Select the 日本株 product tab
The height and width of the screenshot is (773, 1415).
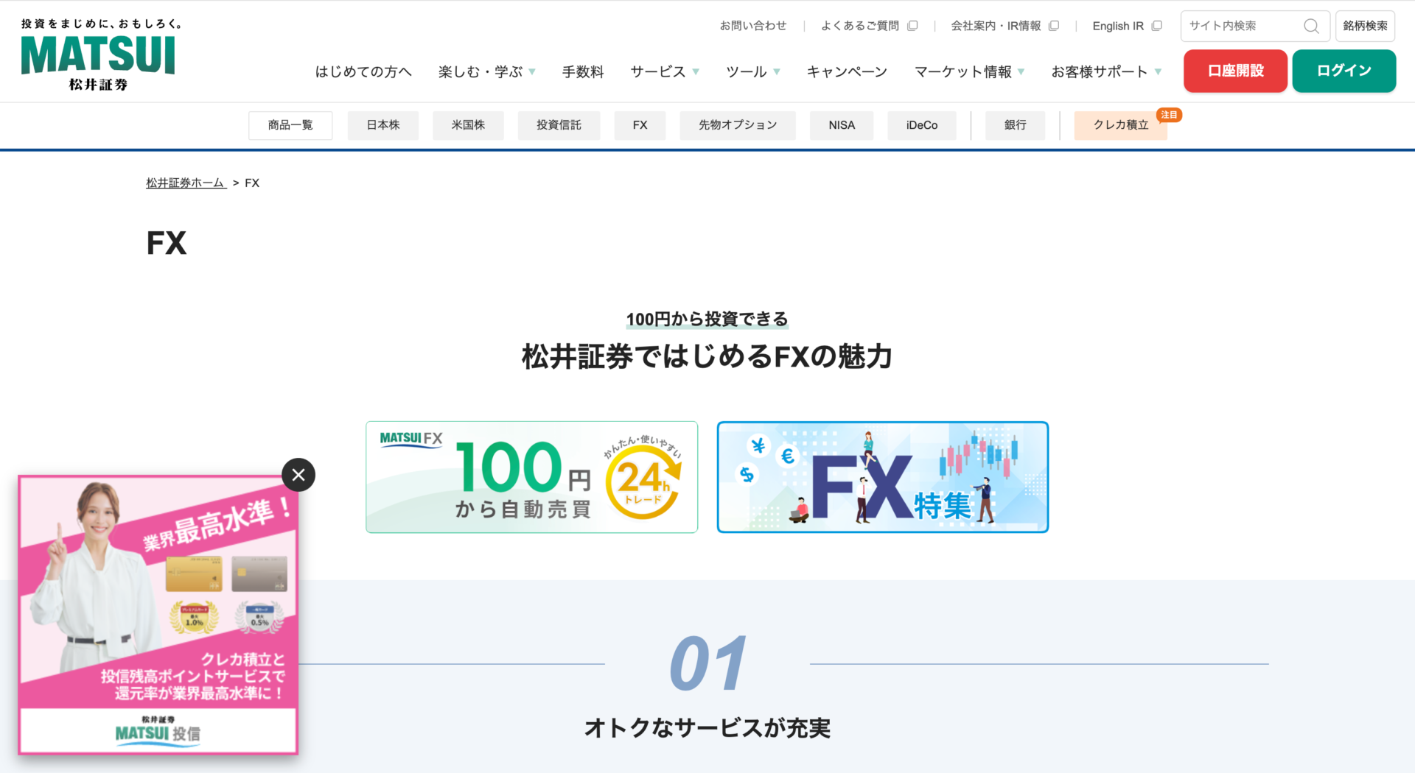pyautogui.click(x=383, y=125)
